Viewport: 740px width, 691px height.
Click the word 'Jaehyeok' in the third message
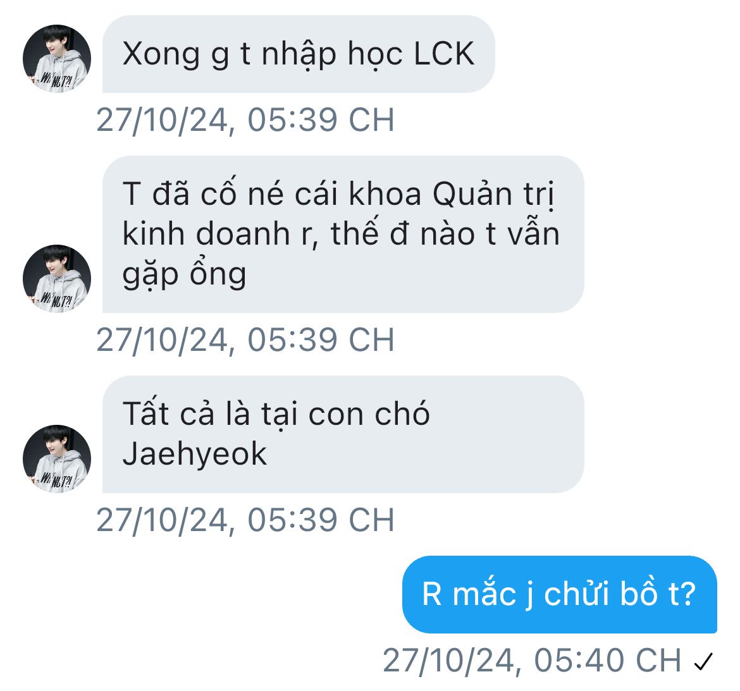(194, 455)
